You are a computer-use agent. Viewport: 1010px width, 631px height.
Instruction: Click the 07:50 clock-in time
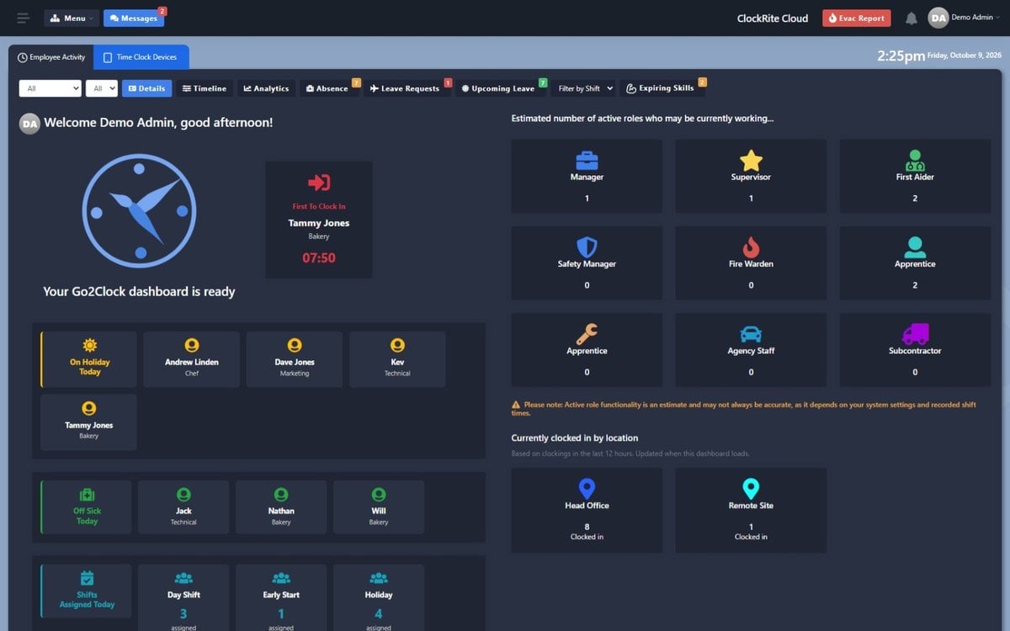pyautogui.click(x=319, y=258)
